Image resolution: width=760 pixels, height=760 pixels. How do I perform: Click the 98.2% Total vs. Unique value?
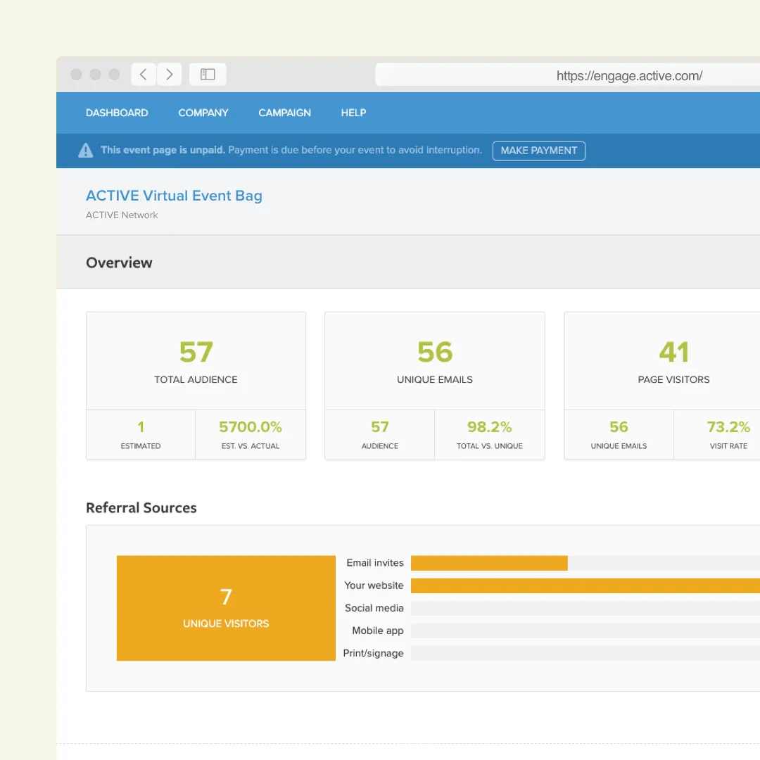pos(489,427)
